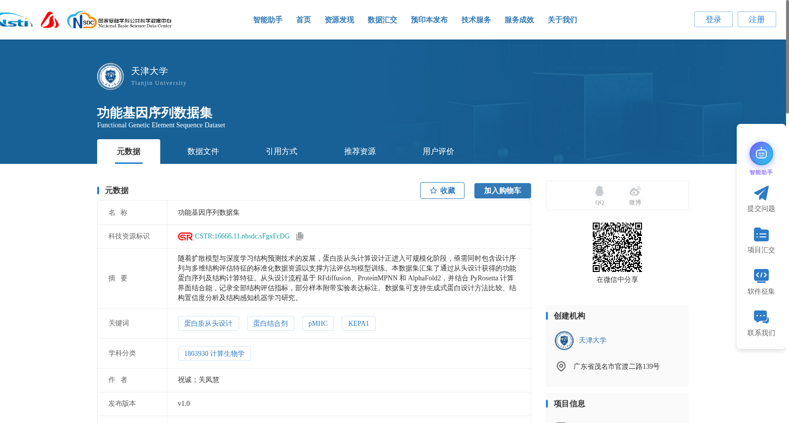Screen dimensions: 789x423
Task: Click the 提交问题 paper plane icon
Action: [761, 193]
